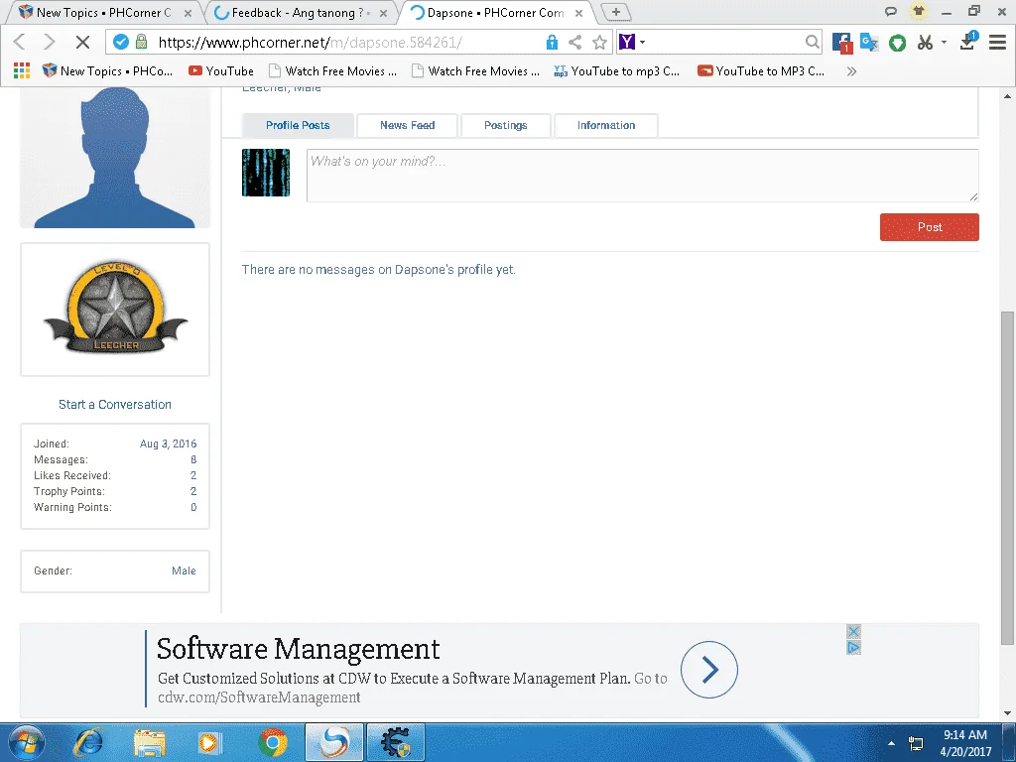
Task: Expand hidden bookmarks chevron
Action: pyautogui.click(x=851, y=71)
